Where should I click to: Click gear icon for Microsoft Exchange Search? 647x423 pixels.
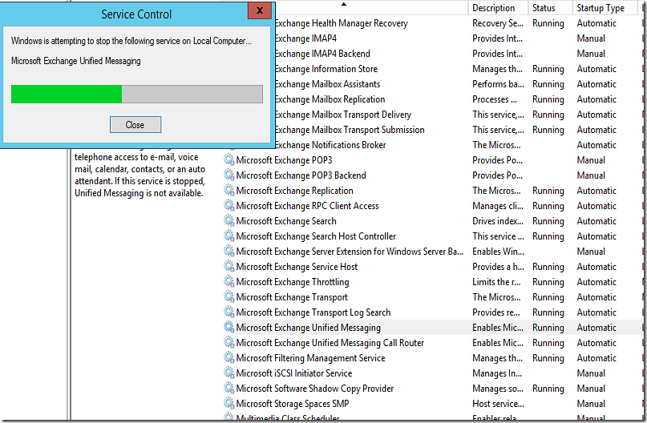tap(229, 220)
